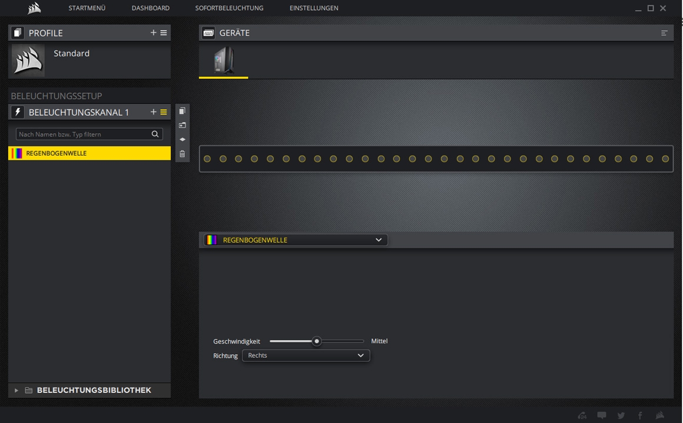Select REGENBOGENWELLE layer in the list
The width and height of the screenshot is (683, 423).
pyautogui.click(x=89, y=153)
